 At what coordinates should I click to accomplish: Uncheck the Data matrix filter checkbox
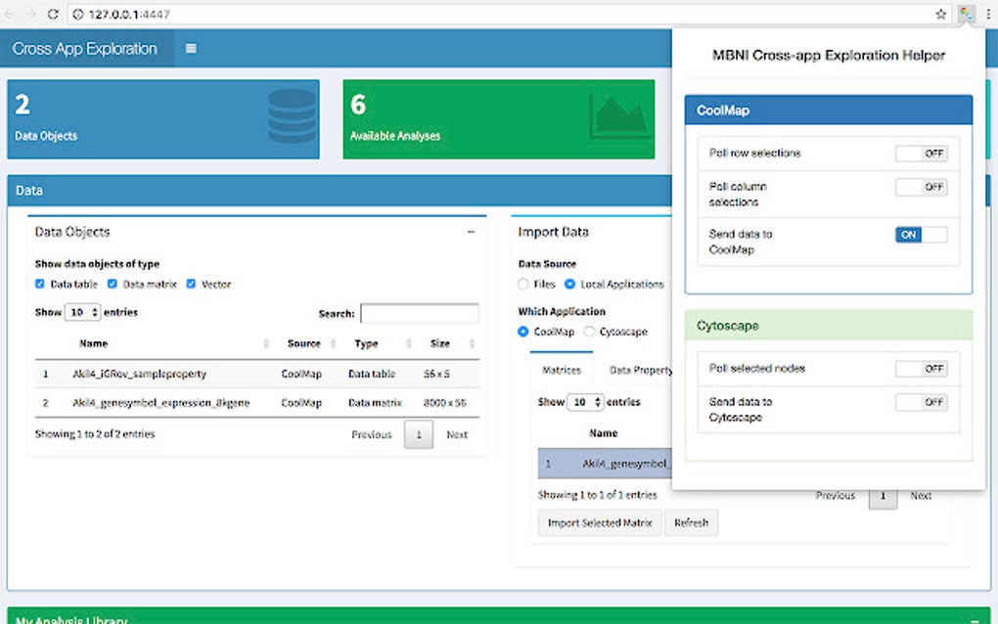coord(111,284)
